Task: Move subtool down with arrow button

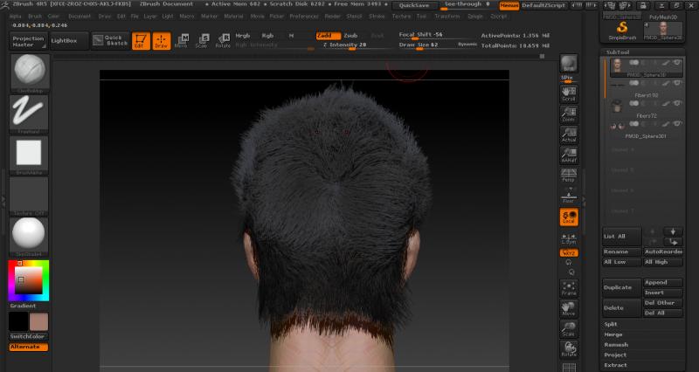Action: (x=673, y=231)
